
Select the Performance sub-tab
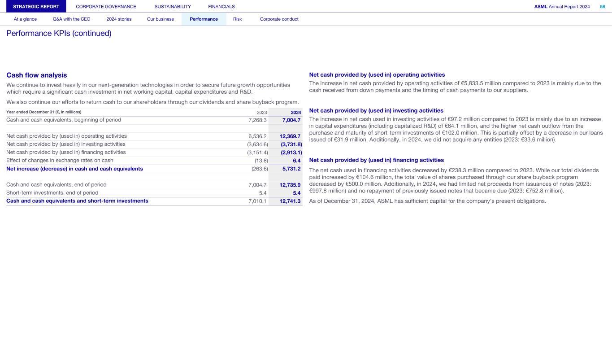(x=204, y=19)
